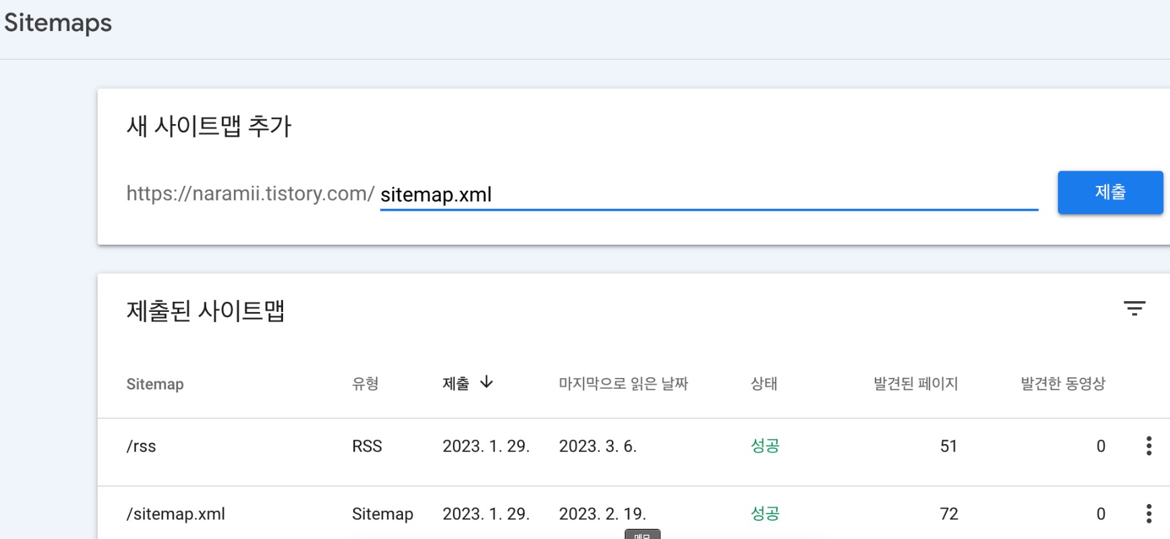Click the 제출된 사이트맵 heading
The height and width of the screenshot is (539, 1170).
click(x=206, y=311)
